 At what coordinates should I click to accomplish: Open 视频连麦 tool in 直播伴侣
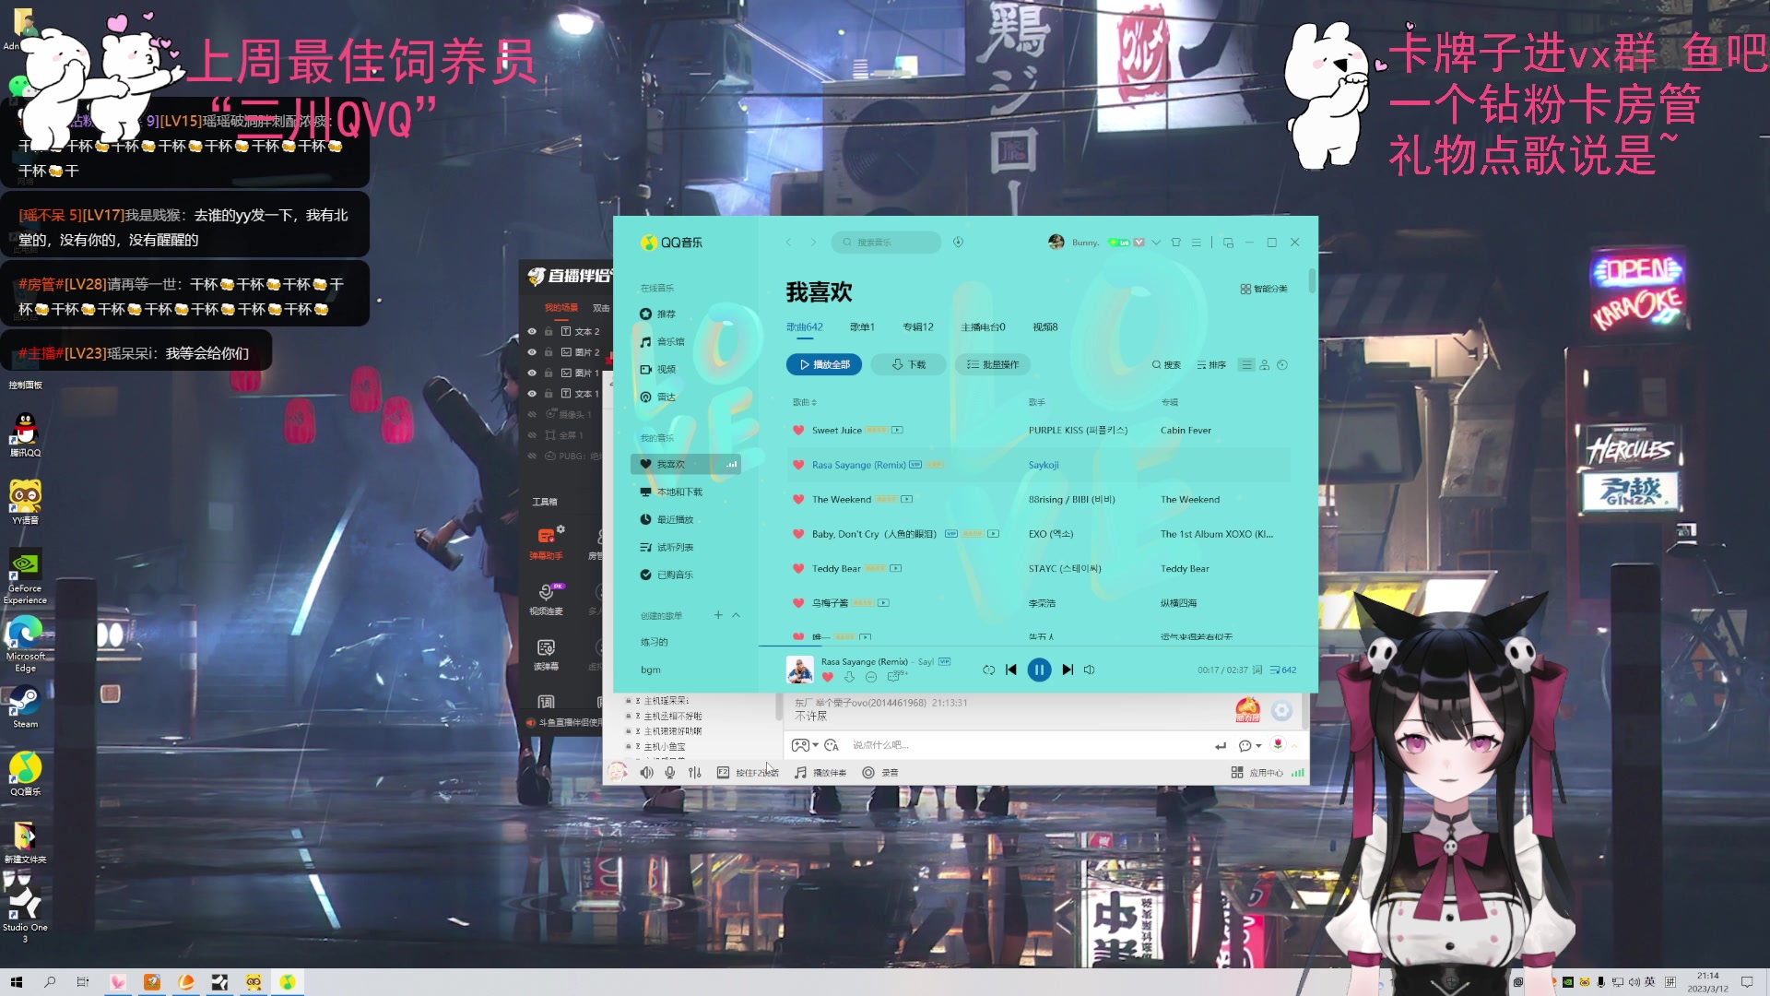point(546,599)
